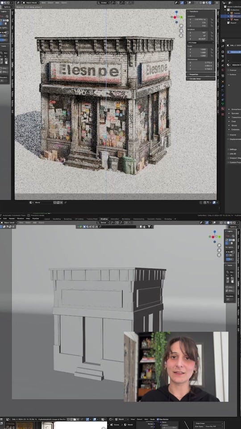Switch top viewport to wireframe shading
The image size is (241, 429).
[x=200, y=3]
